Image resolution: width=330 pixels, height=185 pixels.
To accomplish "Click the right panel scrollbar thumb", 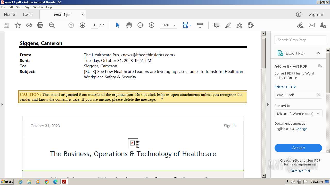I will coord(328,72).
